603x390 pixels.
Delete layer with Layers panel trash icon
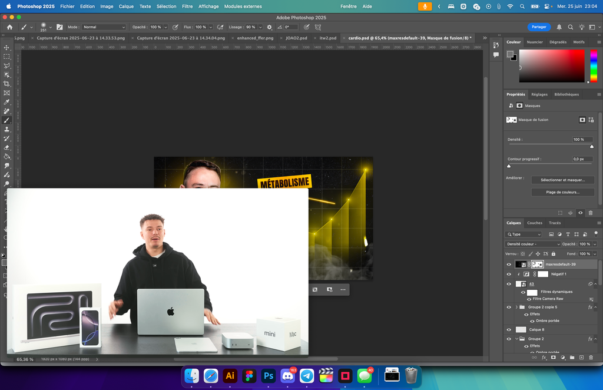[591, 358]
